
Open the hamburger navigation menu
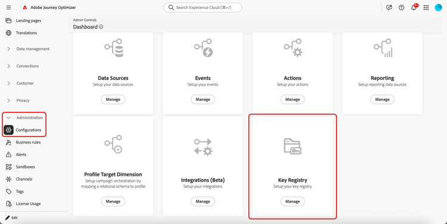click(8, 7)
